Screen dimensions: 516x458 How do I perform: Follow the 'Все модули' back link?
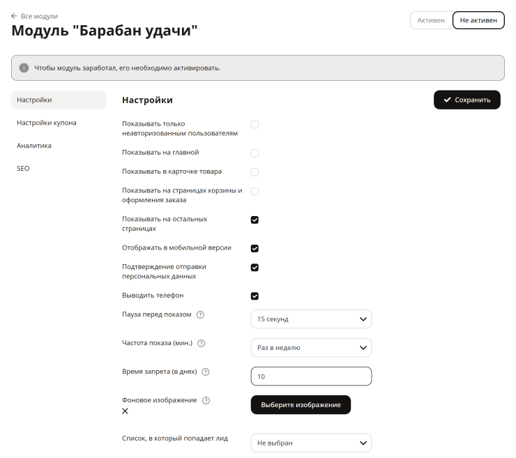[40, 16]
